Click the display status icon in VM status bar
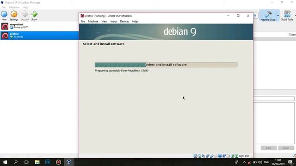296x166 pixels. pyautogui.click(x=220, y=156)
